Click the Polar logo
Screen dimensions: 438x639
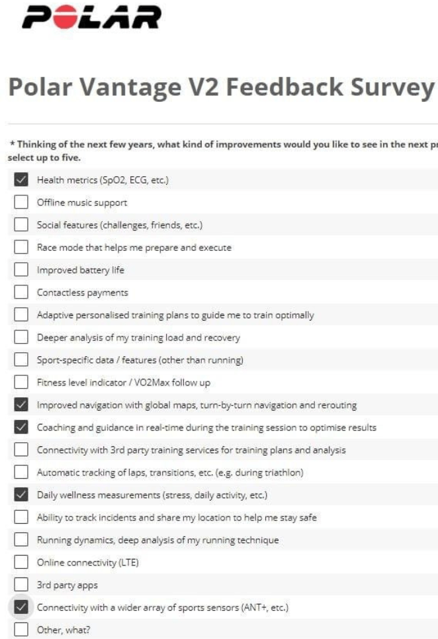91,18
